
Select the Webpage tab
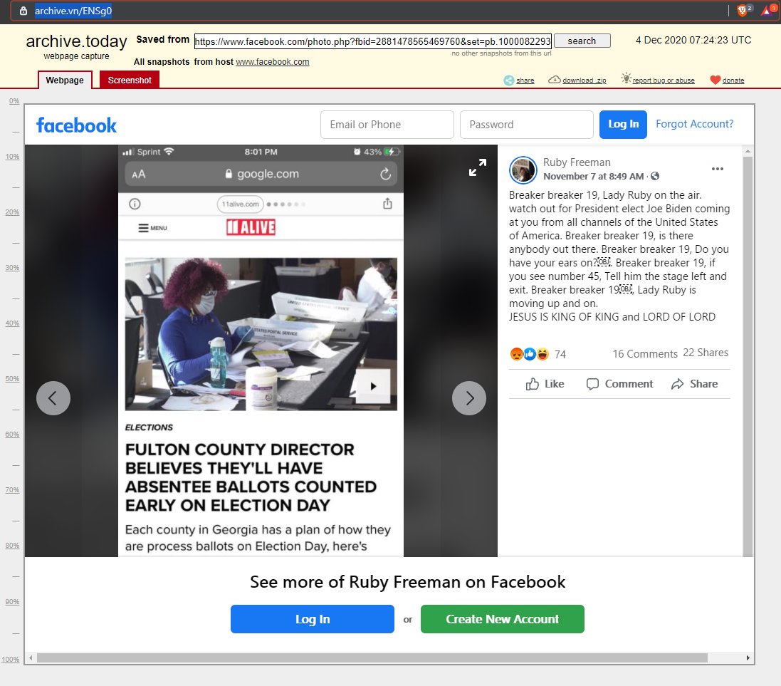pos(65,80)
